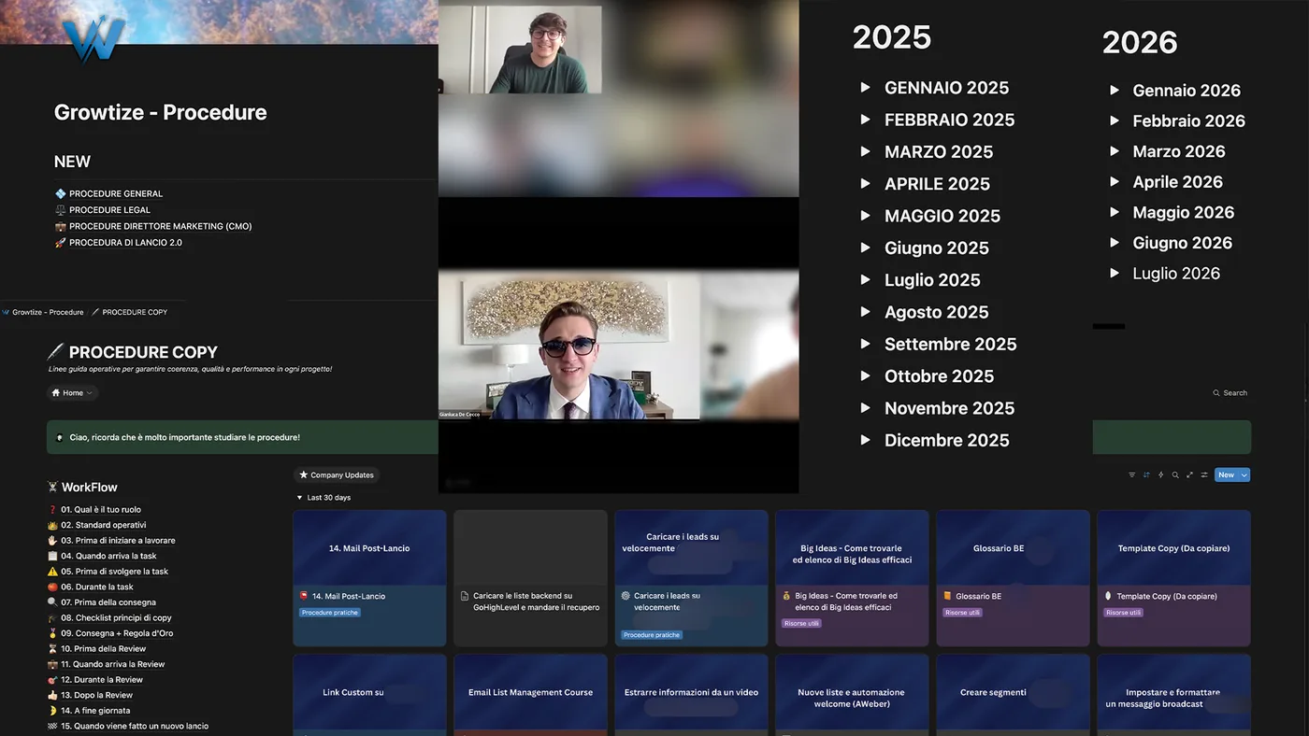Screen dimensions: 1309x736
Task: Open 08. Checklist principi di copy
Action: [109, 618]
